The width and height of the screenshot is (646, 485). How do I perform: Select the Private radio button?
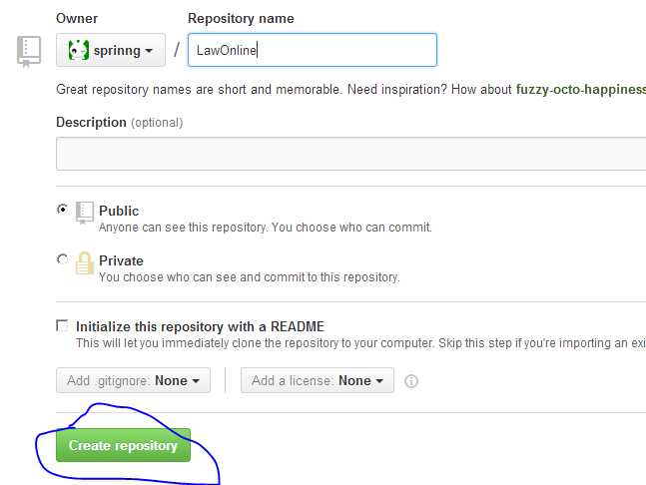tap(63, 259)
